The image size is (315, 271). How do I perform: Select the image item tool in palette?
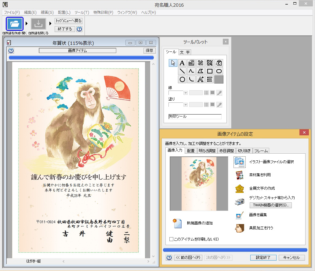(191, 63)
